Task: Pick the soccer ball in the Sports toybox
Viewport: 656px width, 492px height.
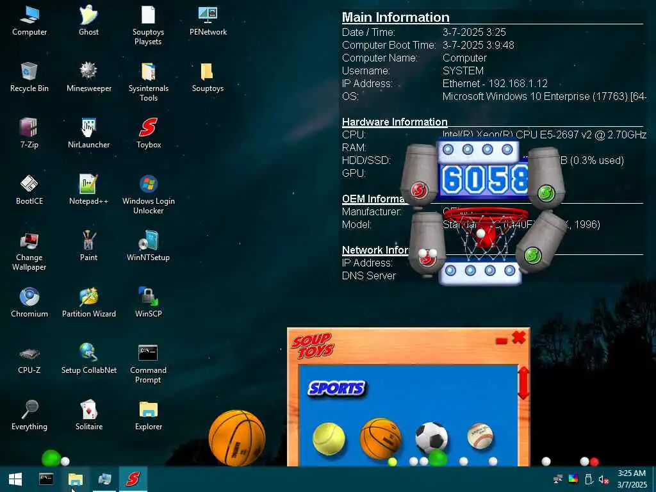Action: [x=431, y=438]
